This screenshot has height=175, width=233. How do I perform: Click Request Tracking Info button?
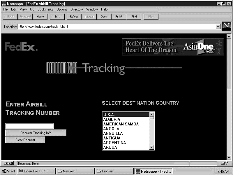click(x=36, y=133)
